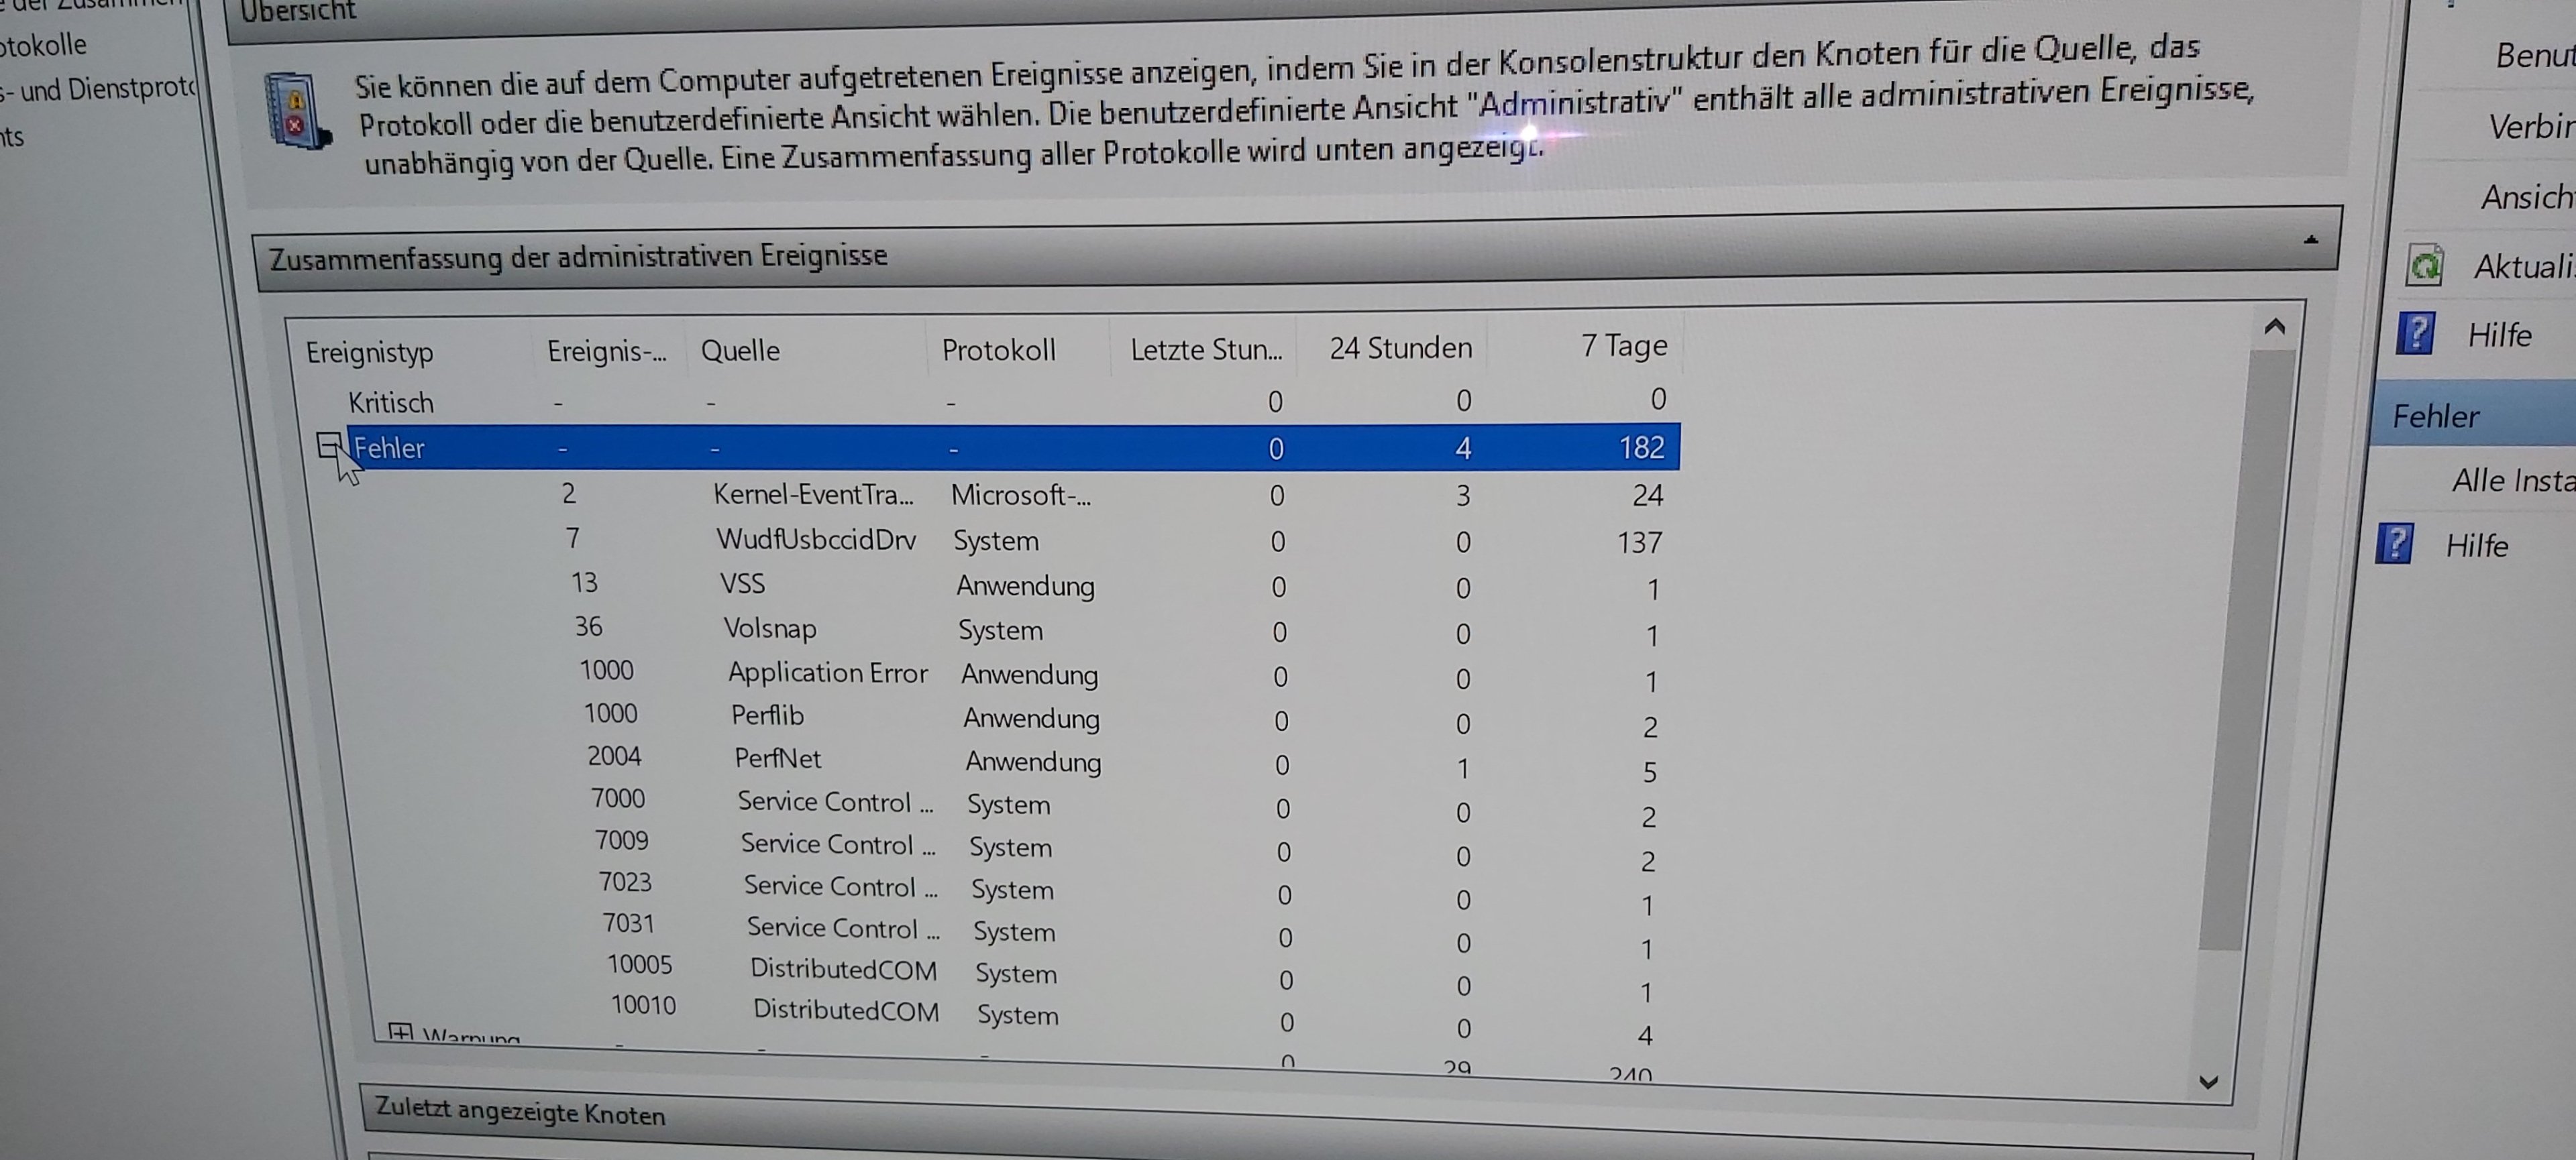The width and height of the screenshot is (2576, 1160).
Task: Select the Volsnap event 36 row
Action: pos(770,630)
